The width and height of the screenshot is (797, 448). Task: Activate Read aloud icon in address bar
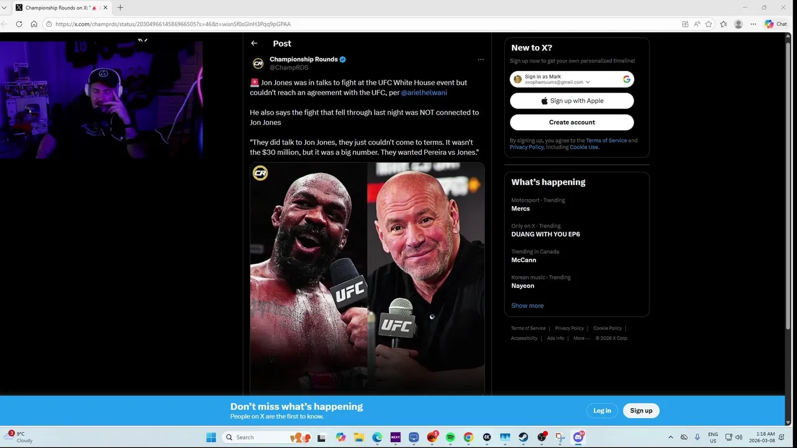click(x=697, y=24)
